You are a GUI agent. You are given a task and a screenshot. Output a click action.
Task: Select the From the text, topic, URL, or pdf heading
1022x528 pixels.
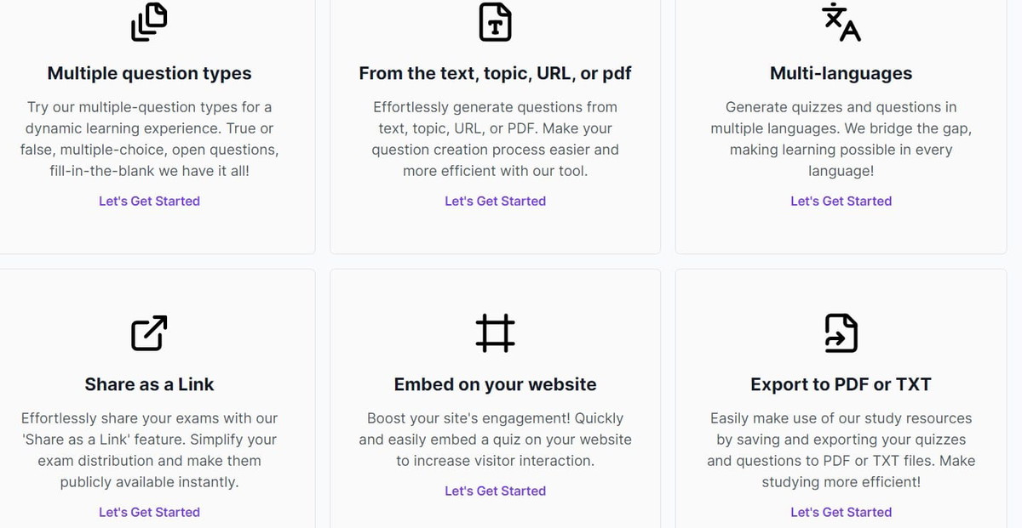[495, 73]
